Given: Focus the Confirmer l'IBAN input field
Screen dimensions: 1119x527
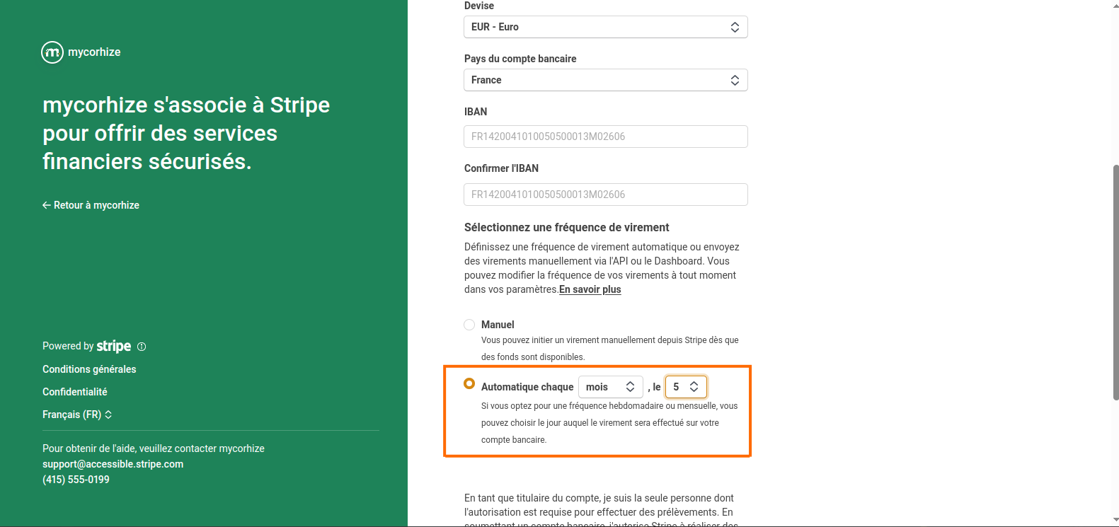Looking at the screenshot, I should coord(606,195).
